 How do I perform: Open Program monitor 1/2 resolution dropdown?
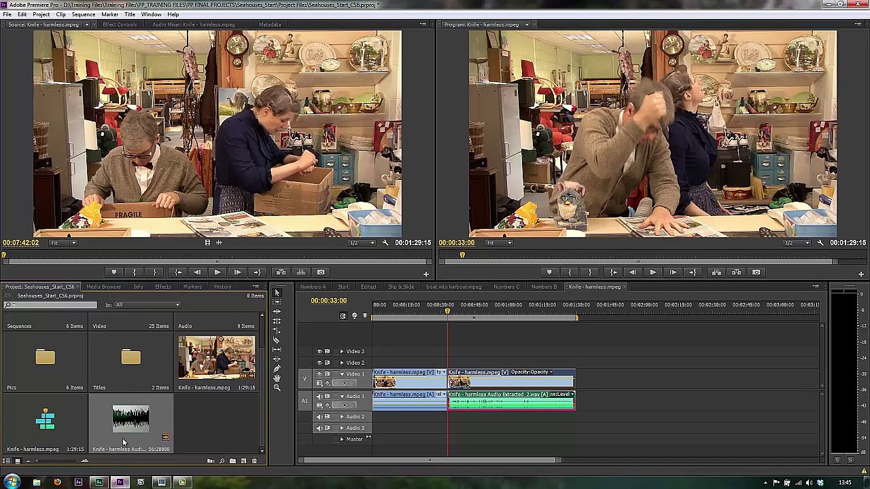point(797,242)
